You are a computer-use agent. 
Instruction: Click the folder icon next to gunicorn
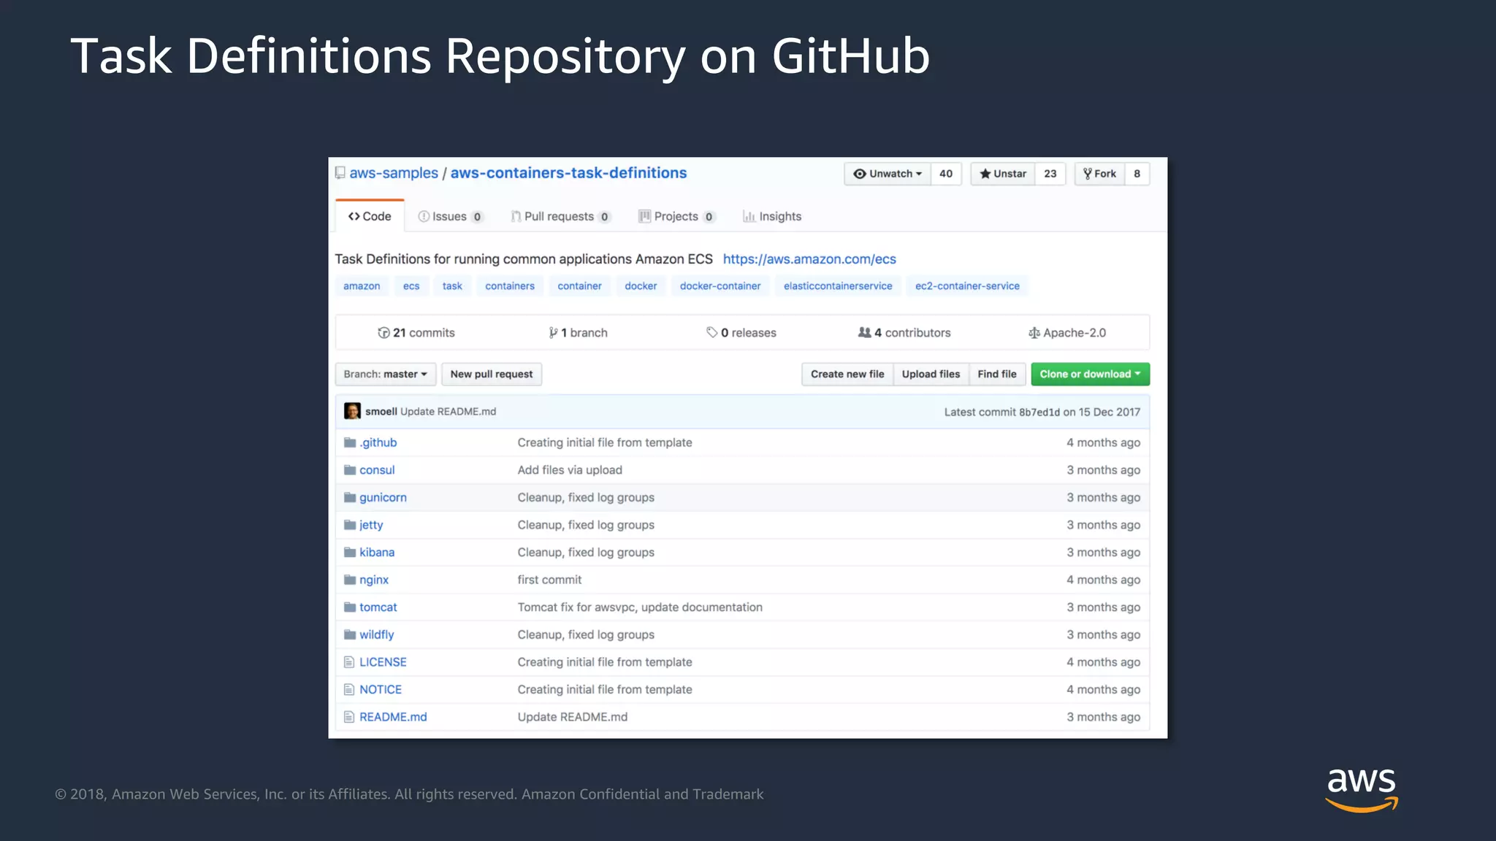[350, 497]
